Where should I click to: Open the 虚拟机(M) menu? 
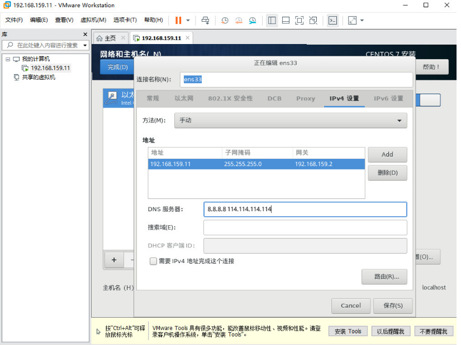click(x=93, y=20)
